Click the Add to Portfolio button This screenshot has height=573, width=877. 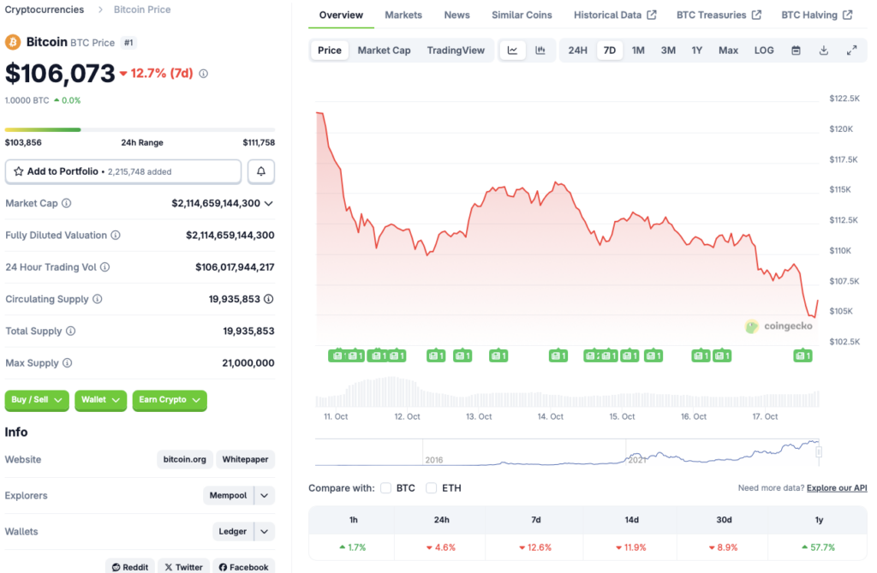tap(122, 171)
